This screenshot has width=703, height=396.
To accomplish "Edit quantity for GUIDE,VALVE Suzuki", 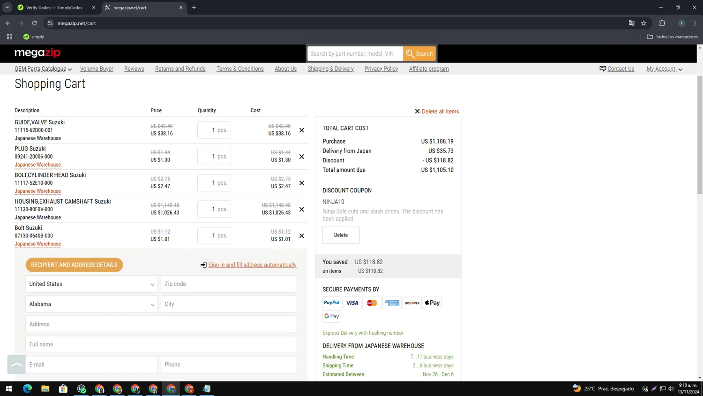I will click(214, 130).
